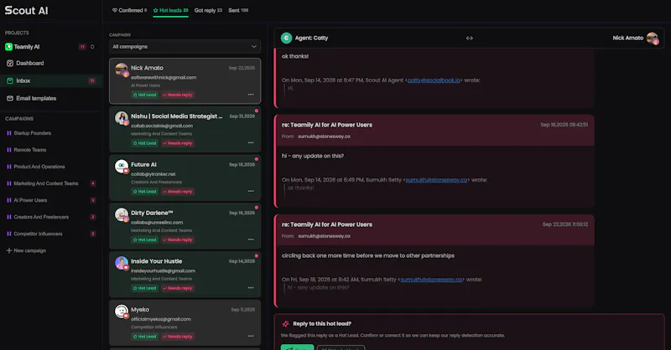Click the Inbox unread count badge

[91, 80]
